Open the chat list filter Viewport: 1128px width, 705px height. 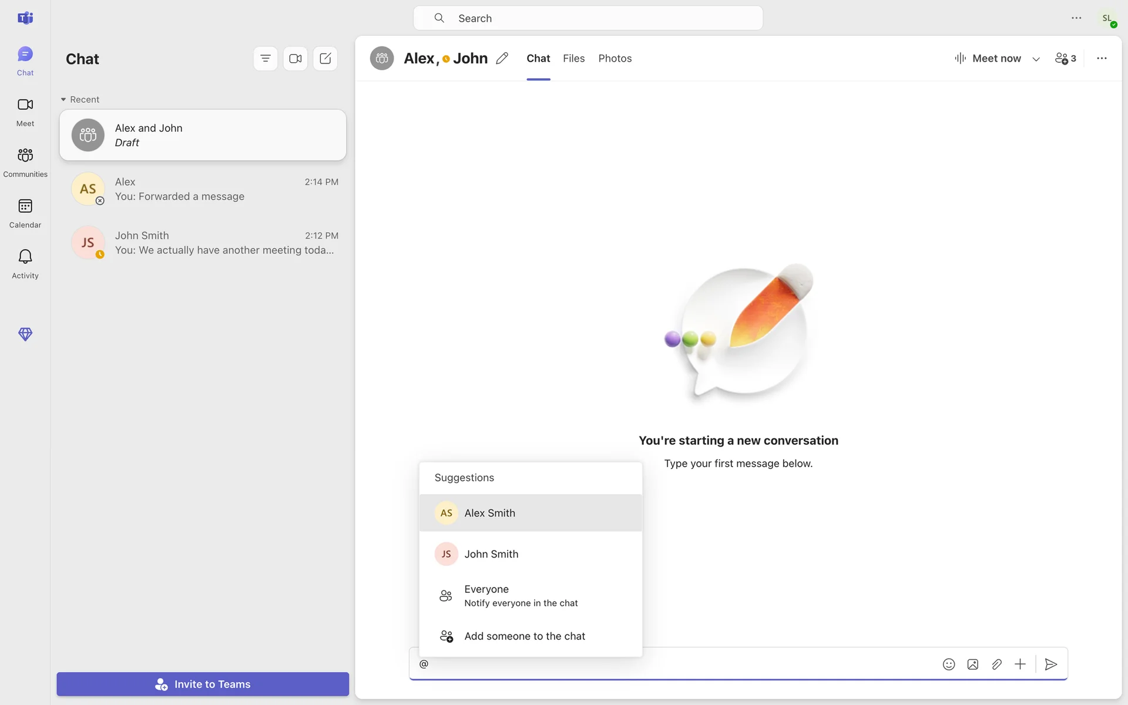265,58
